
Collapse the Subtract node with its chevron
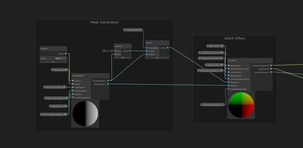tap(123, 57)
